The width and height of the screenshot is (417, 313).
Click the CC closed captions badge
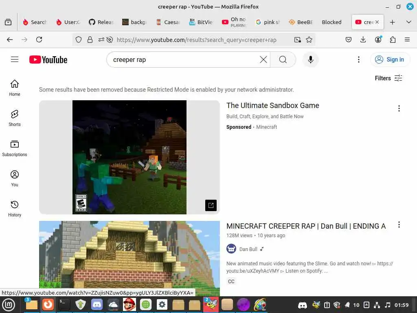[231, 281]
